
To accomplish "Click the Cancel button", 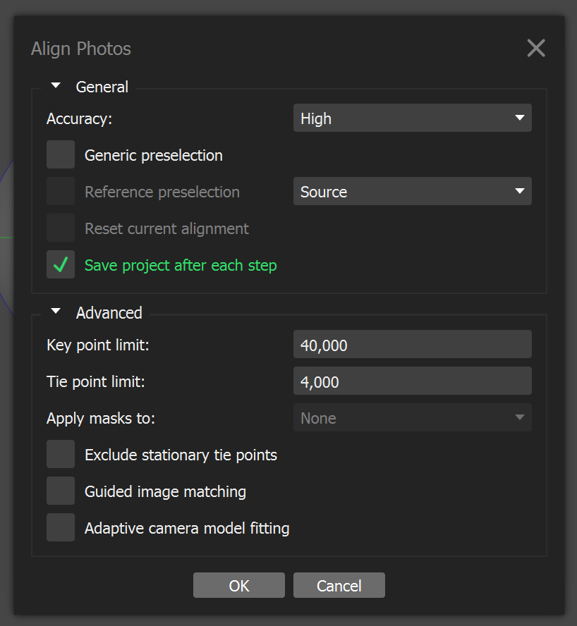I will (339, 585).
